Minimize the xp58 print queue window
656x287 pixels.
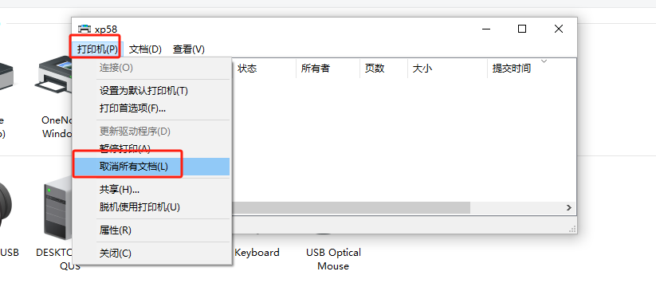(x=485, y=29)
